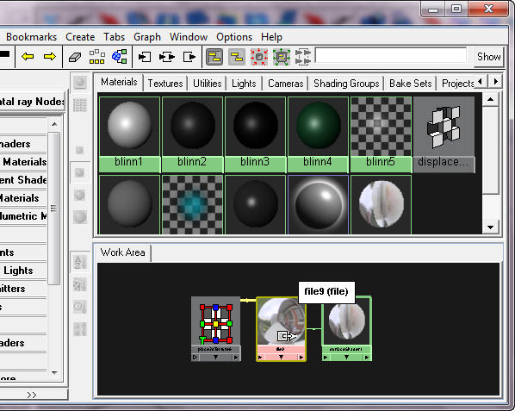This screenshot has width=515, height=411.
Task: Select the green blinn4 material swatch
Action: (x=318, y=134)
